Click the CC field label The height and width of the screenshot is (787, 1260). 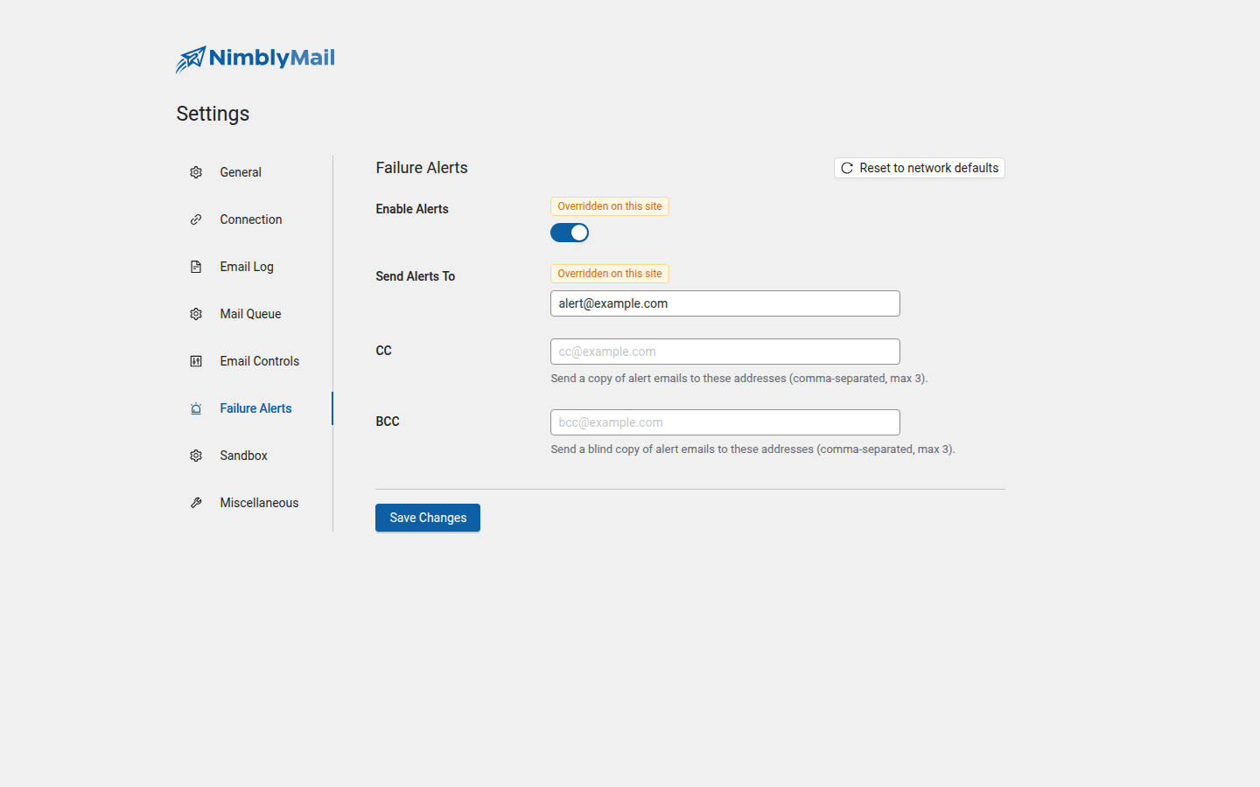pos(384,351)
